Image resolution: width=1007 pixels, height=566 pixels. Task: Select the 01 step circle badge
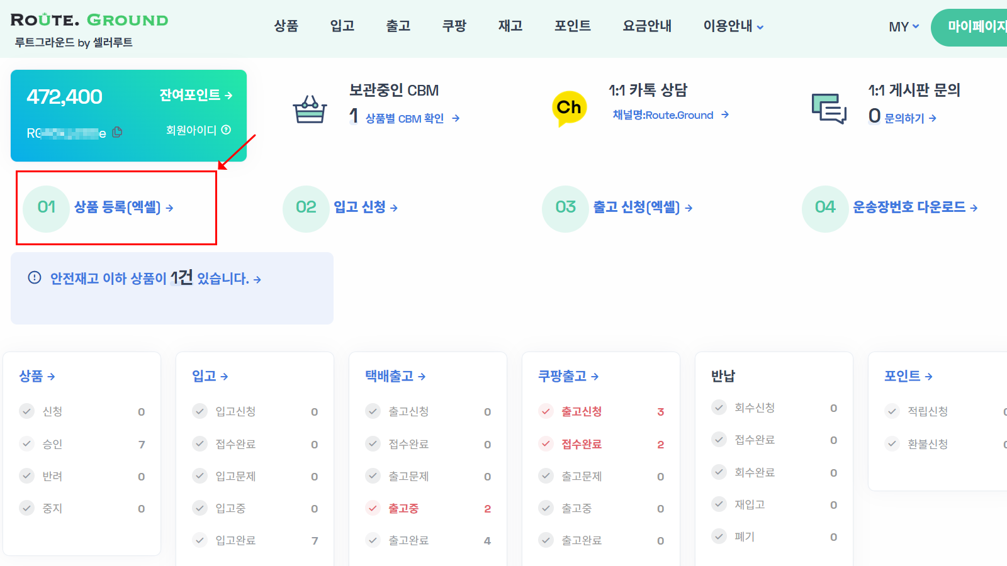[x=45, y=208]
